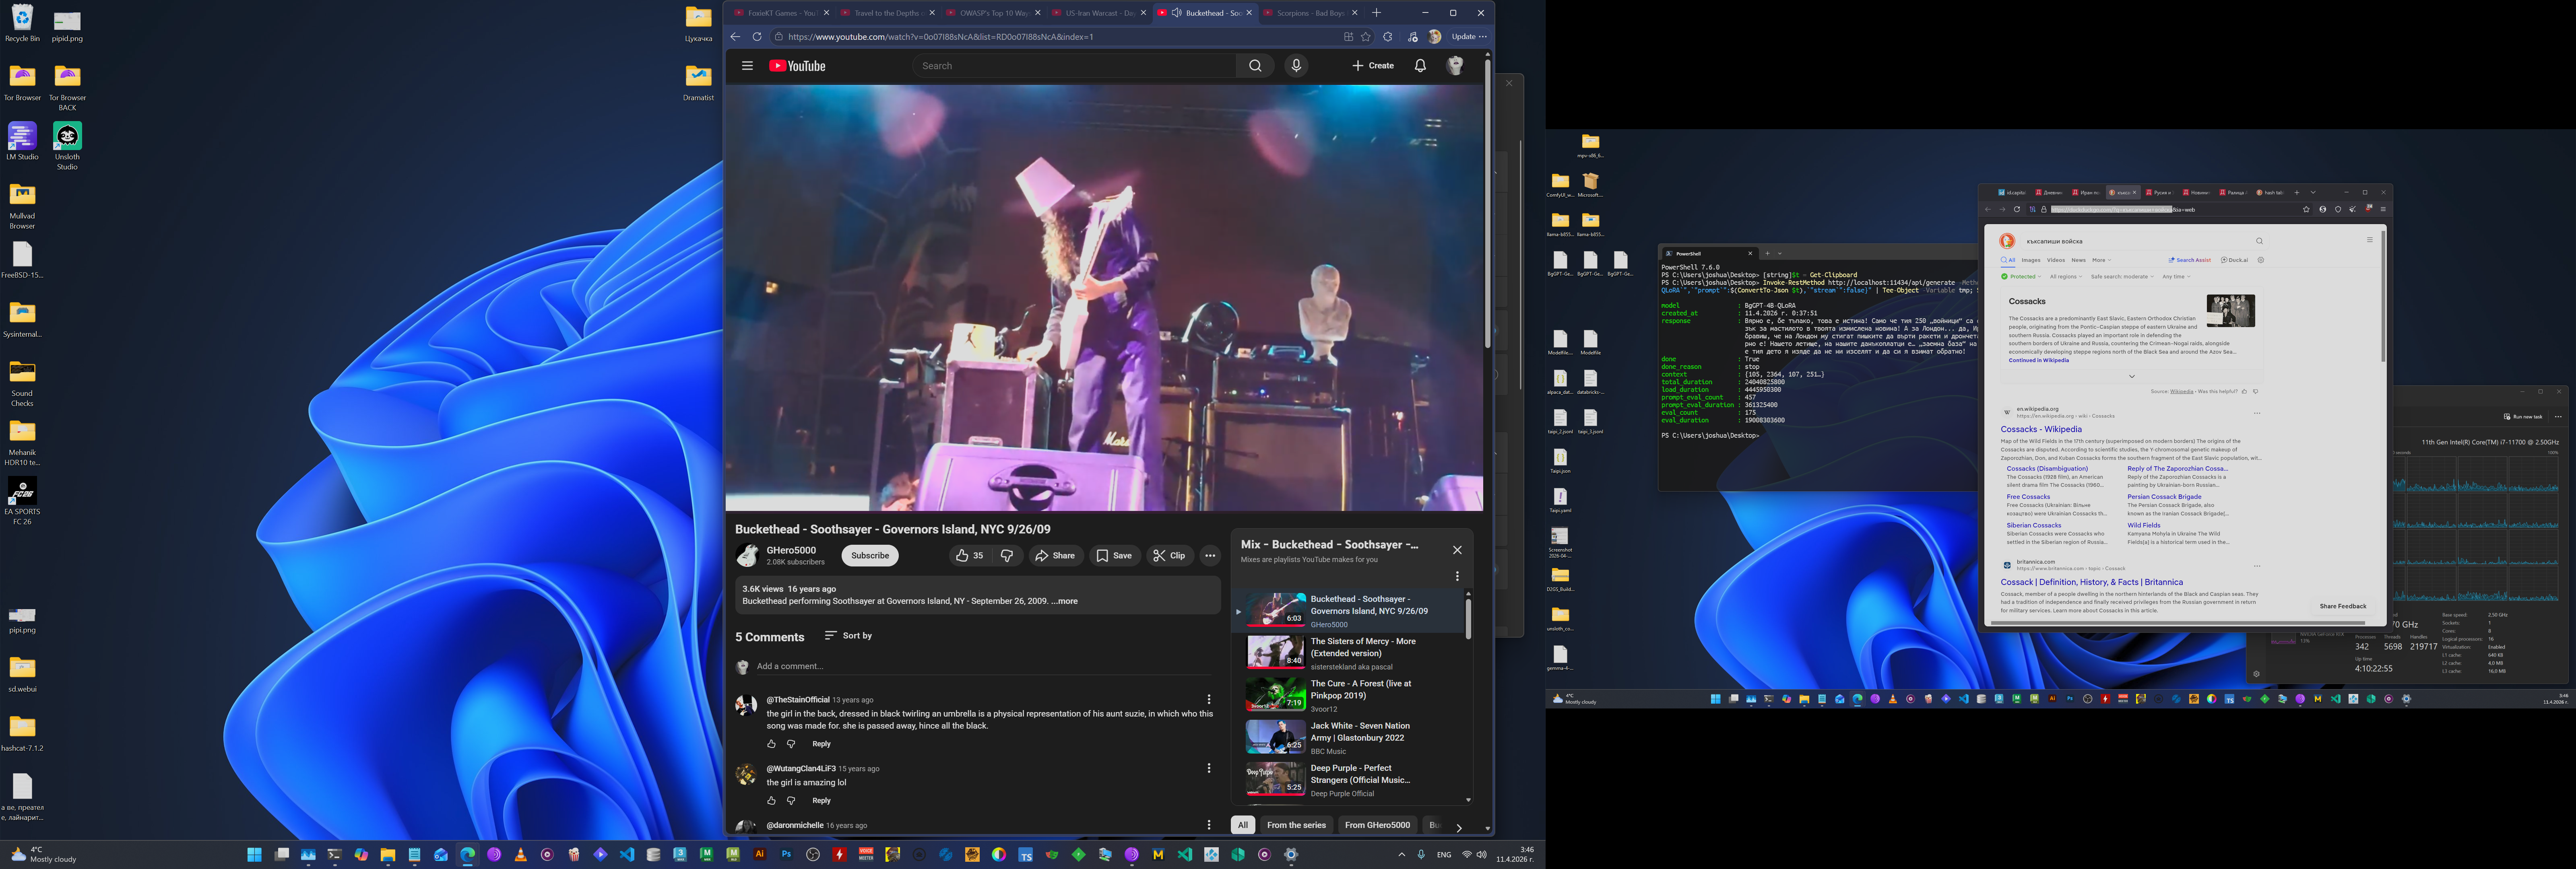Click the YouTube Search input field
Image resolution: width=2576 pixels, height=869 pixels.
pos(1074,66)
